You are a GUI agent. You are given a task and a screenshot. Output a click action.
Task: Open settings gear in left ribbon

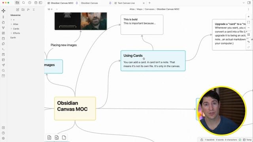pyautogui.click(x=3, y=138)
